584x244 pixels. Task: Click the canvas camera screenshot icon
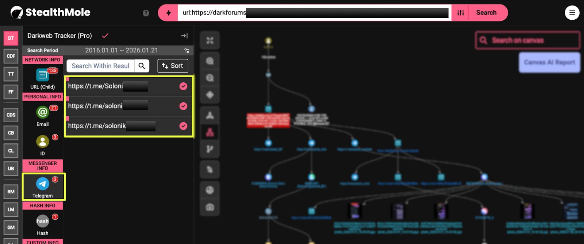coord(210,207)
